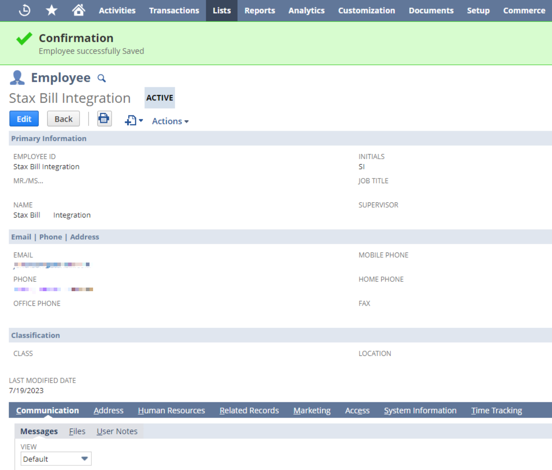Viewport: 552px width, 470px height.
Task: Expand the View Default dropdown
Action: (x=56, y=459)
